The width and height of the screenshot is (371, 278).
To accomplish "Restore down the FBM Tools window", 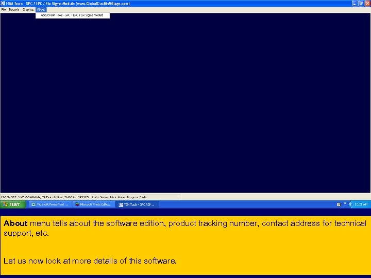I will pos(361,4).
